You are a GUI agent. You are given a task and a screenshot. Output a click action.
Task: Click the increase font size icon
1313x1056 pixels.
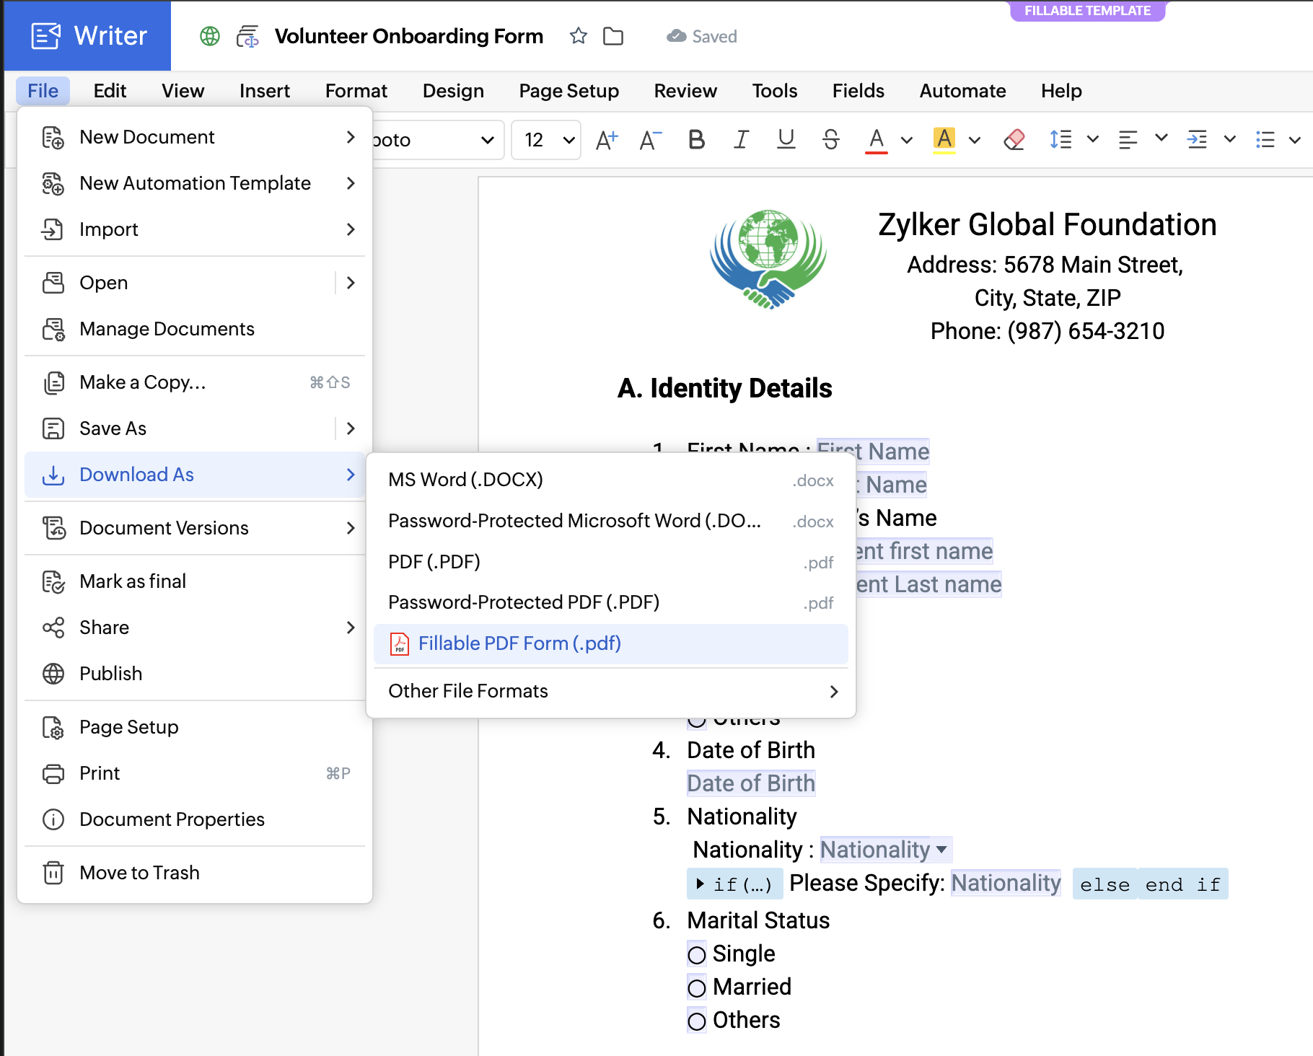point(607,139)
